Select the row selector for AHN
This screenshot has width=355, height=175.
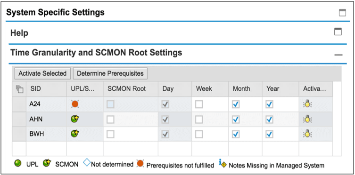pos(19,119)
